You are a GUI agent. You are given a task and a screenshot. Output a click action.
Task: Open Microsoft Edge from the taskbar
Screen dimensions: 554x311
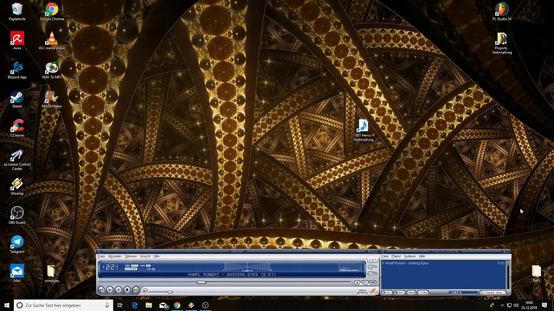135,305
